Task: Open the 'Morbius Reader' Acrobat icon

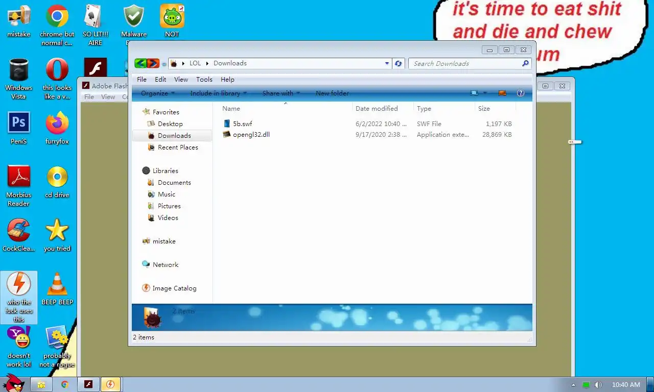Action: pyautogui.click(x=19, y=185)
